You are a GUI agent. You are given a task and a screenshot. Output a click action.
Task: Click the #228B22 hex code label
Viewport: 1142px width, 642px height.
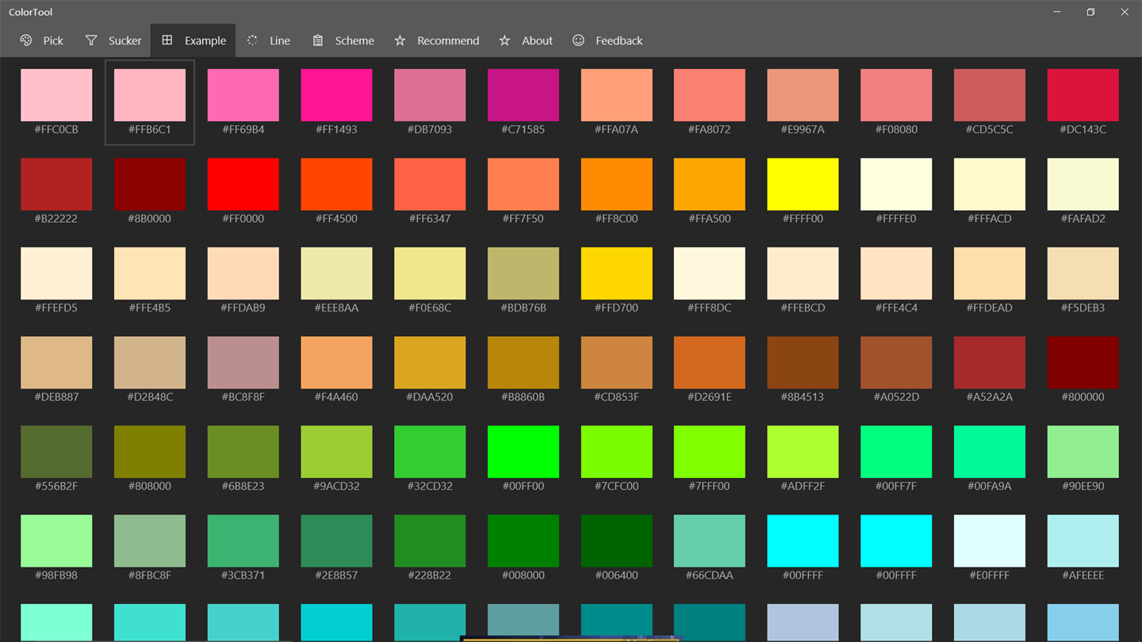coord(430,575)
